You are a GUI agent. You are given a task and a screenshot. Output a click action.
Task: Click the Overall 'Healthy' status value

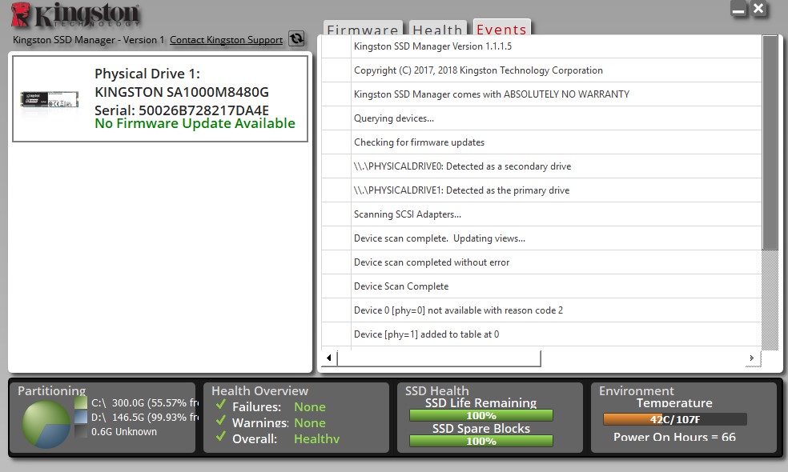pyautogui.click(x=316, y=439)
